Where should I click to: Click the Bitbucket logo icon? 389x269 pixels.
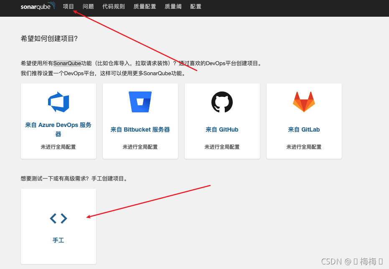point(140,102)
